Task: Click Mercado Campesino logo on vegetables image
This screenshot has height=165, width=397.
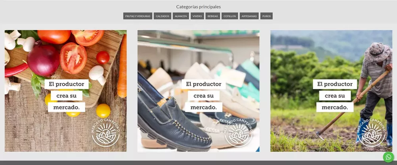Action: (x=105, y=132)
